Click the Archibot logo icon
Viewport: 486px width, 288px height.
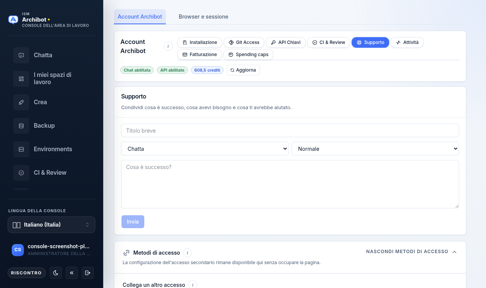coord(13,20)
